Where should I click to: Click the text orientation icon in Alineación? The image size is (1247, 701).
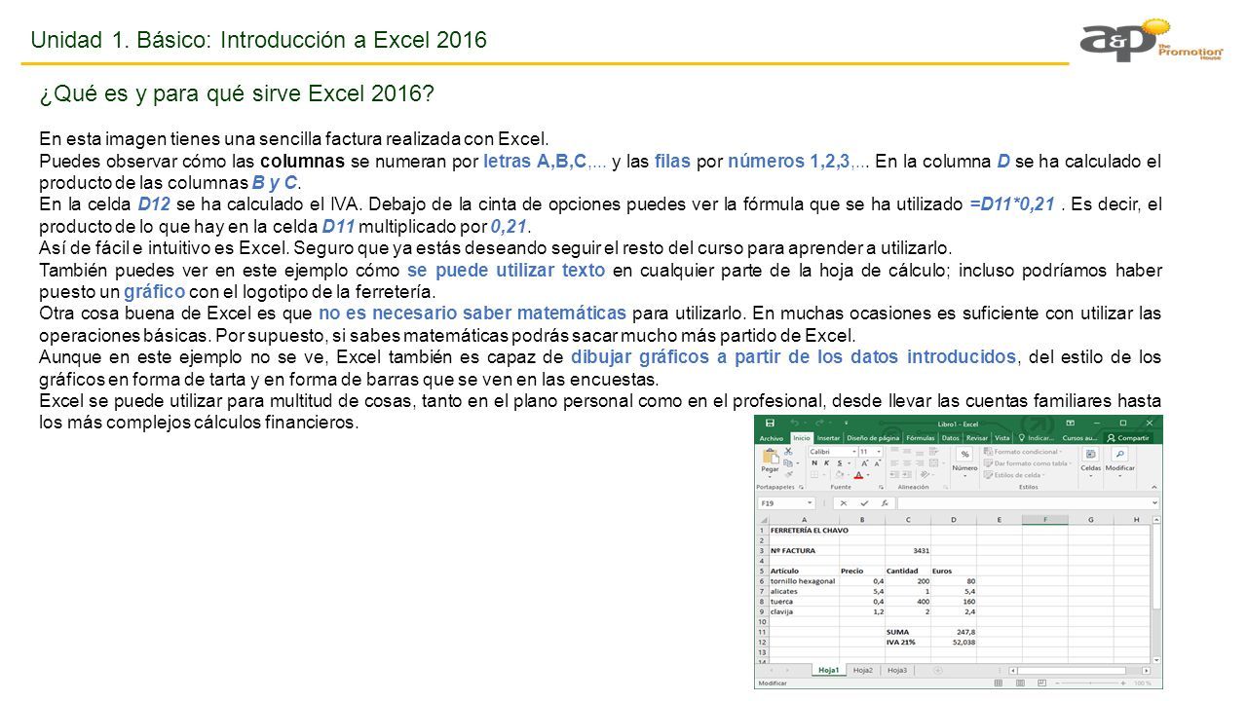click(926, 475)
